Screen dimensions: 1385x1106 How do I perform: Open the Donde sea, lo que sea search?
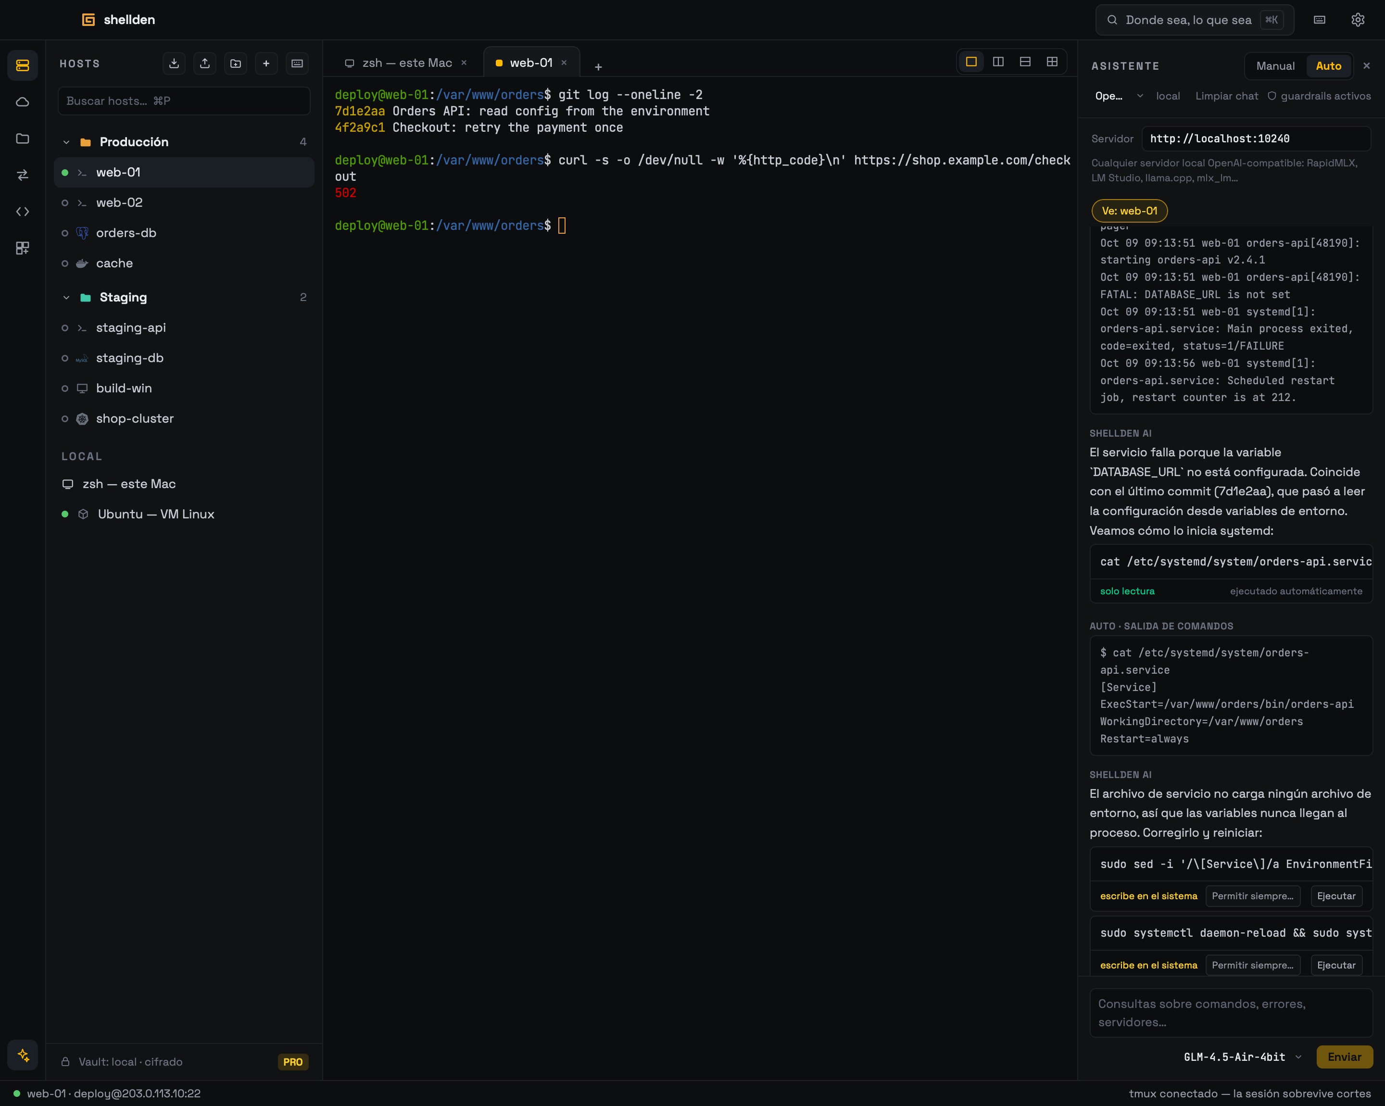pos(1194,20)
